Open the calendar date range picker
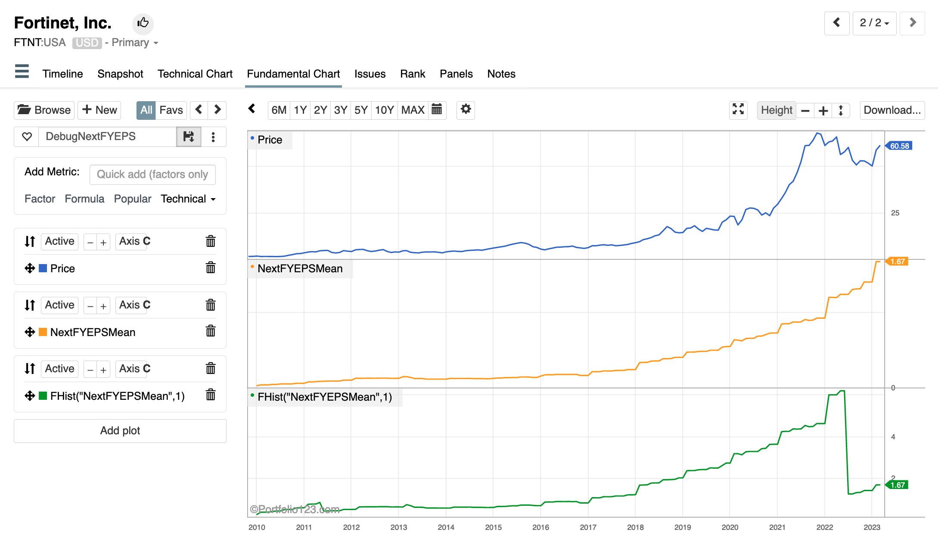Viewport: 938px width, 548px height. click(437, 110)
